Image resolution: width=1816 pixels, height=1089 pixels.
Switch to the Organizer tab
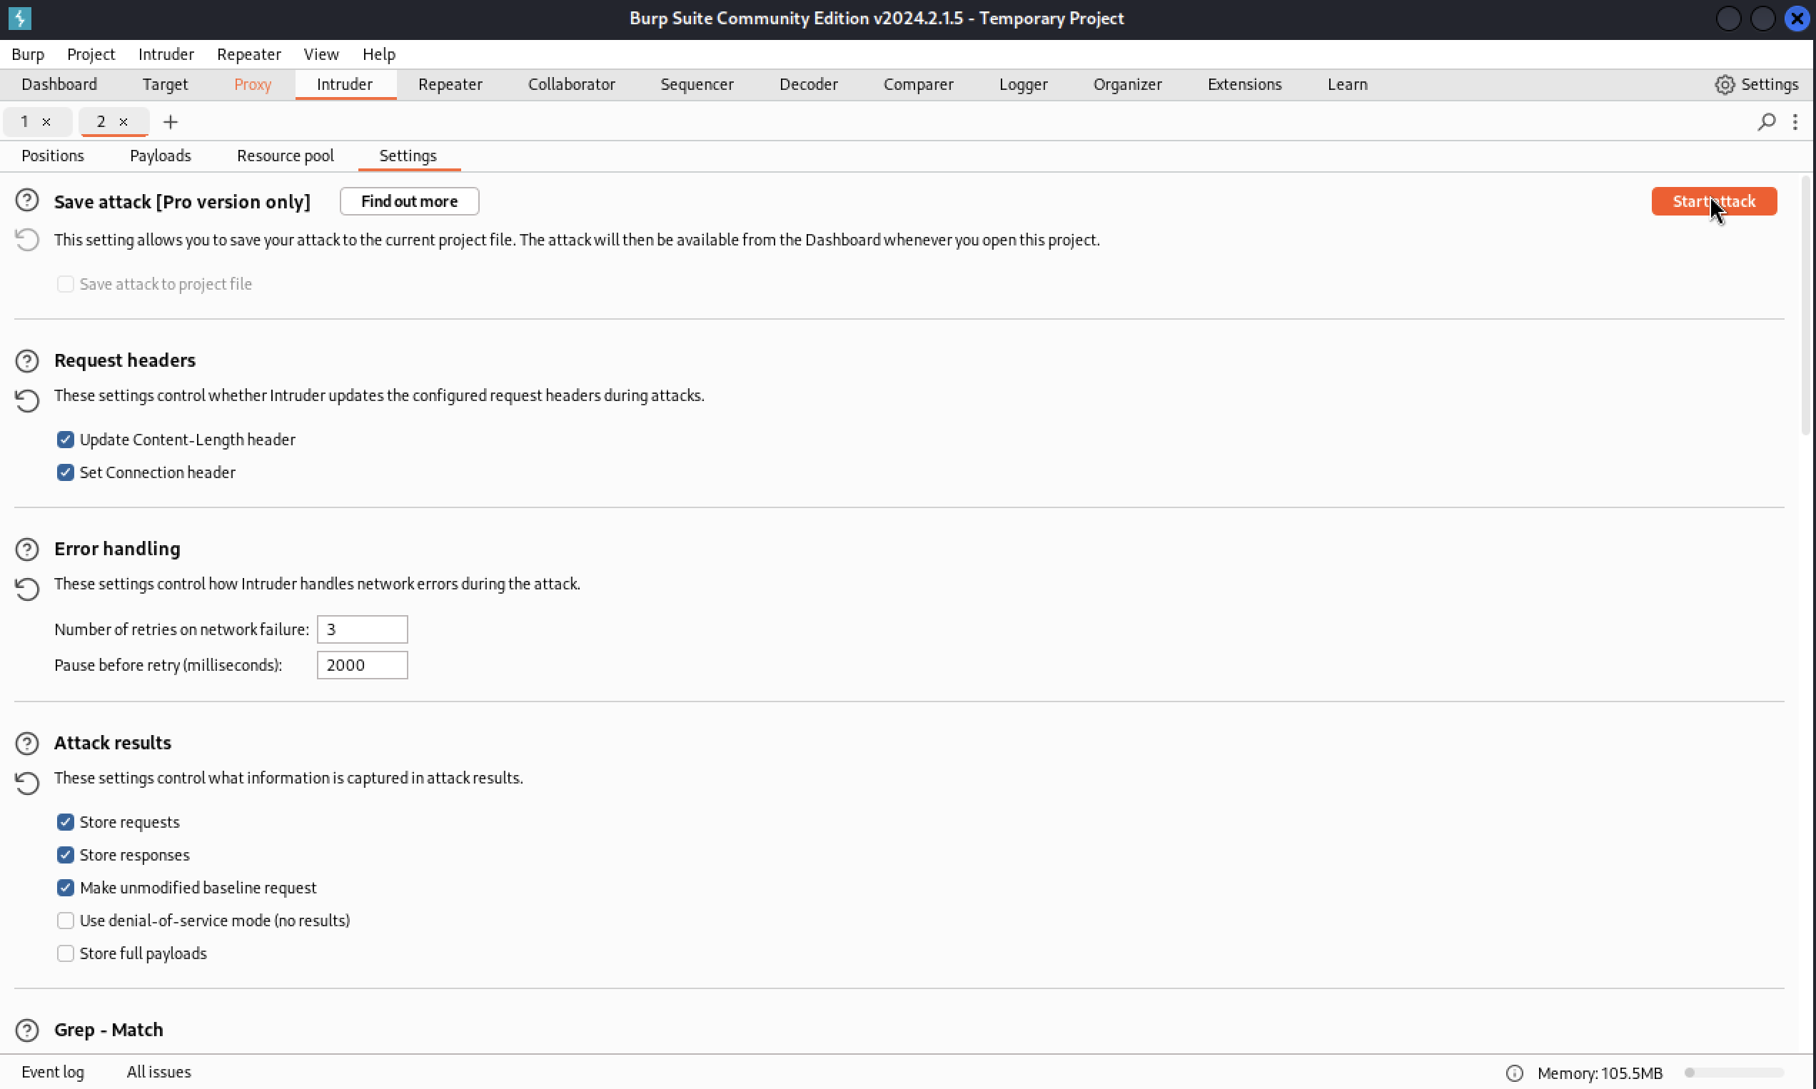click(x=1126, y=84)
